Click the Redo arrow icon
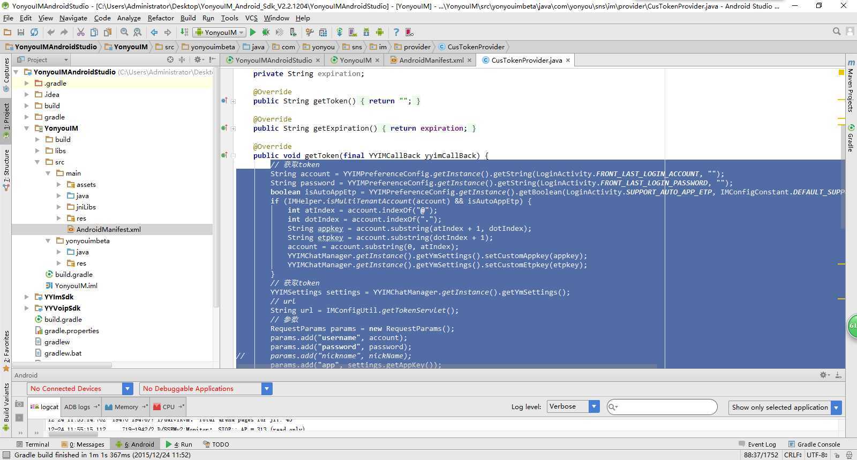857x460 pixels. point(64,32)
